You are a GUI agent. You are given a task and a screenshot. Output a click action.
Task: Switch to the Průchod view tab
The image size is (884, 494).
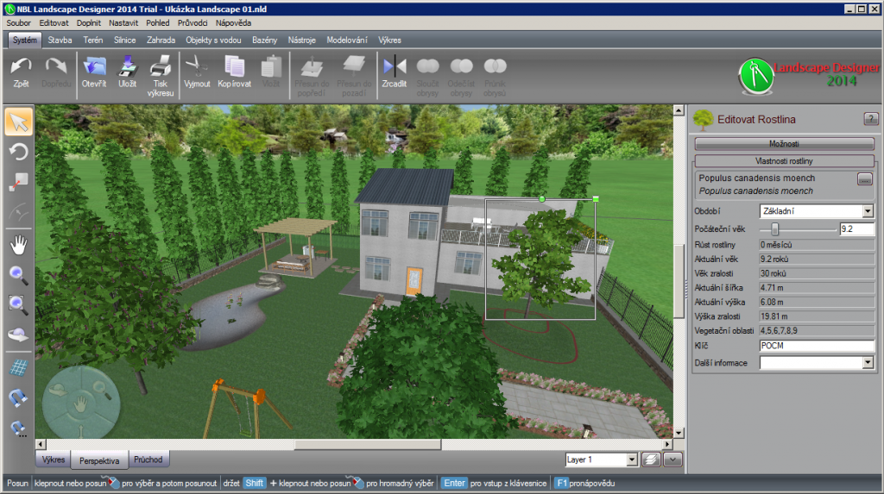(148, 460)
